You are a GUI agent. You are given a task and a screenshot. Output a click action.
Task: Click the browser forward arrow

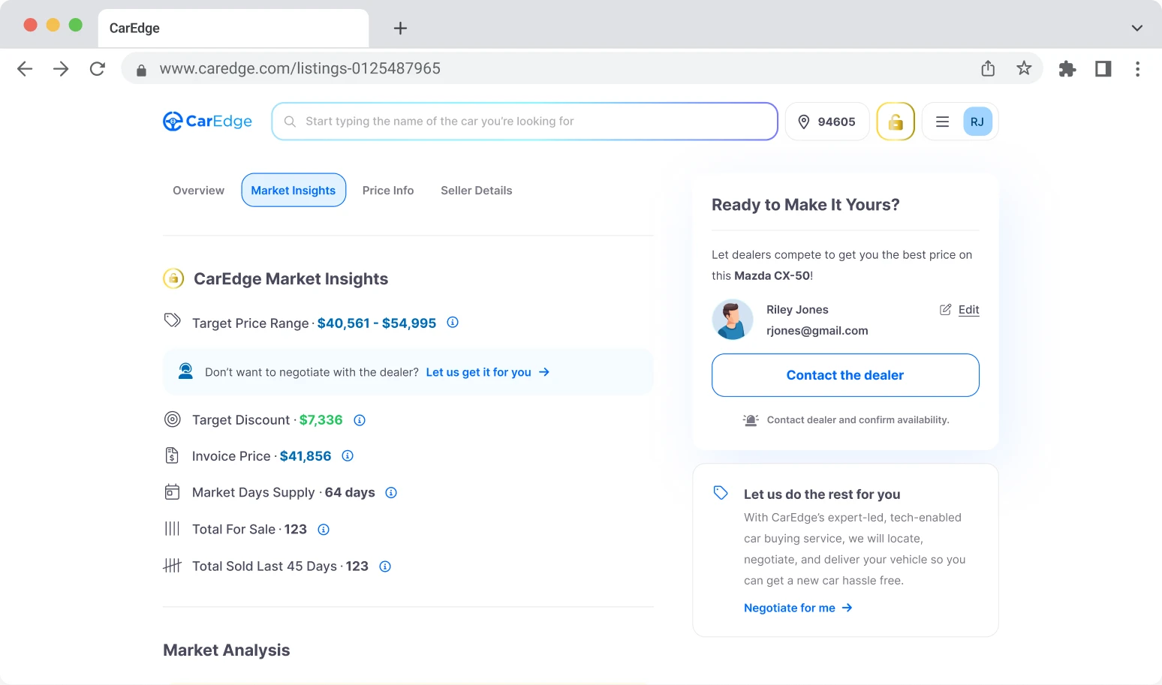(x=61, y=69)
